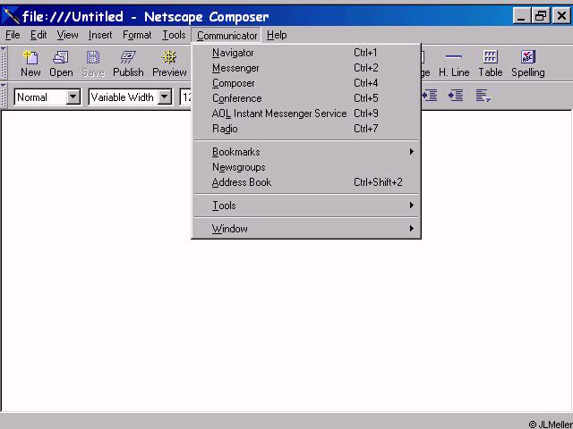Click the New document toolbar icon
Image resolution: width=573 pixels, height=429 pixels.
(30, 63)
